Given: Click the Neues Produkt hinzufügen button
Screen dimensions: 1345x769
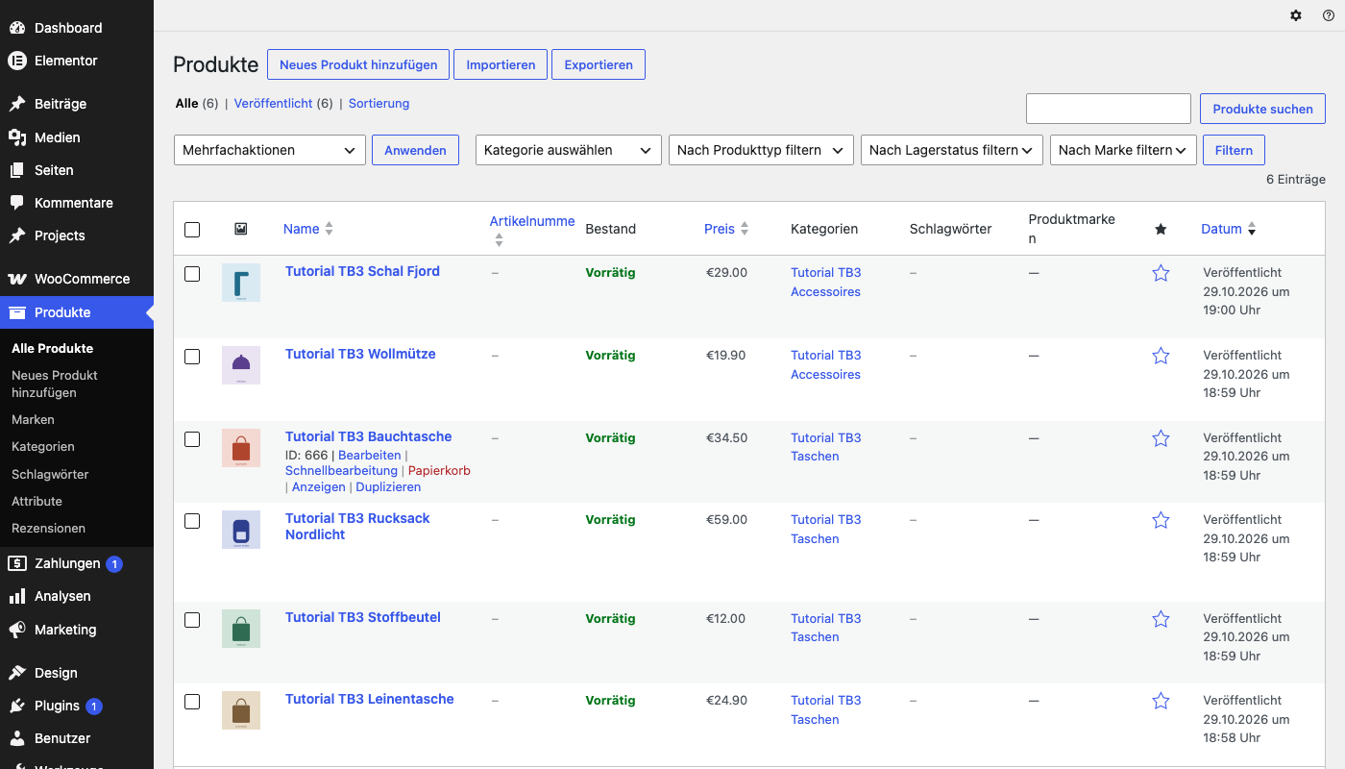Looking at the screenshot, I should pyautogui.click(x=358, y=64).
